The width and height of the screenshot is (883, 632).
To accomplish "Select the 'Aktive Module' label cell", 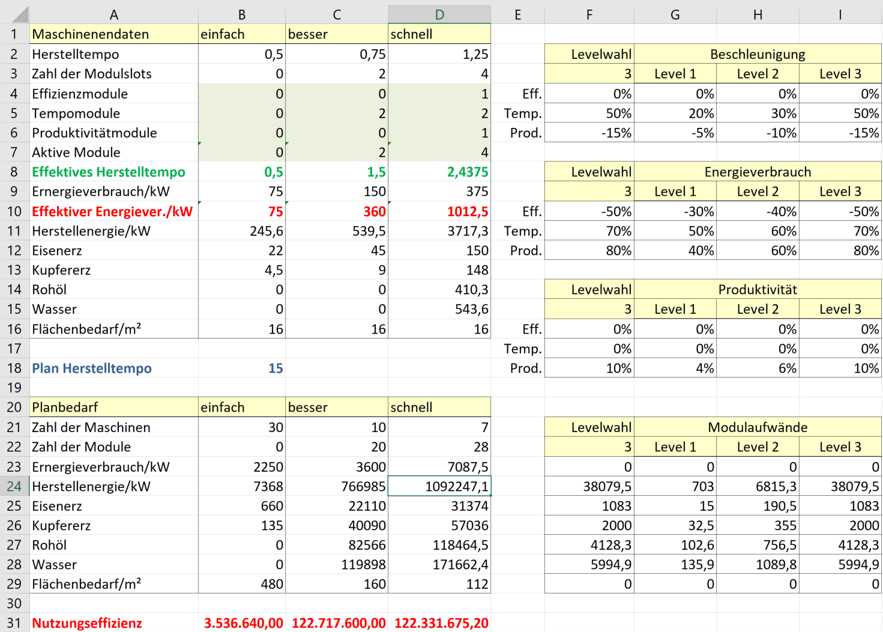I will click(114, 152).
